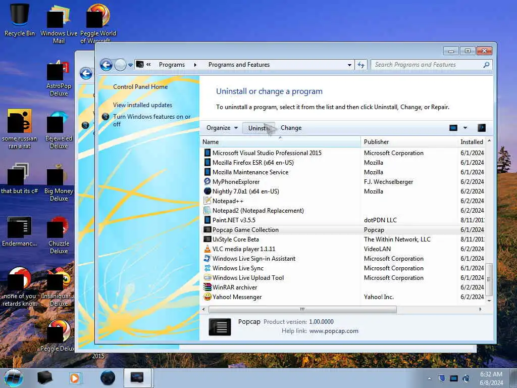Open Turn Windows features on or off
The width and height of the screenshot is (517, 388).
(151, 120)
